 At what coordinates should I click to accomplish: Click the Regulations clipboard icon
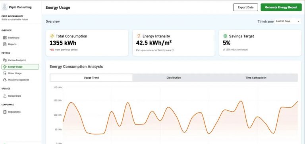pos(5,112)
